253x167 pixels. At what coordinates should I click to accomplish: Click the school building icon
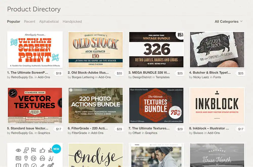pyautogui.click(x=50, y=150)
